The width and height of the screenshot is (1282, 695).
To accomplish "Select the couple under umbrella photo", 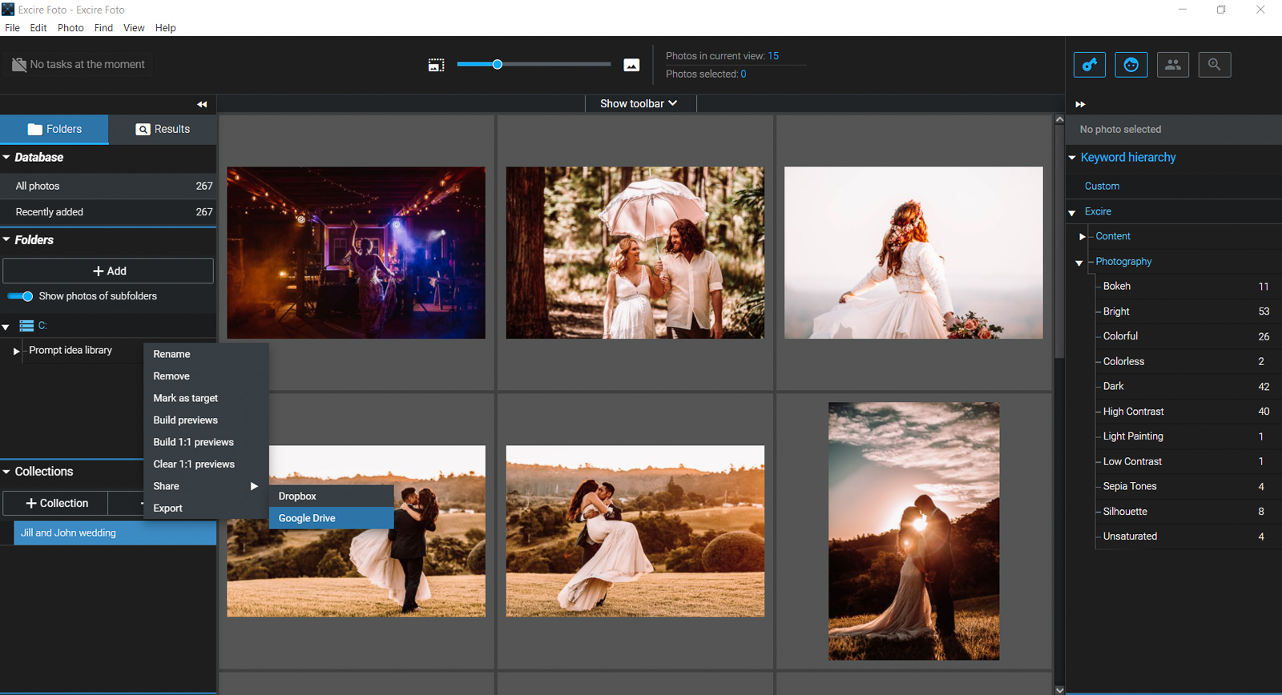I will pos(635,252).
